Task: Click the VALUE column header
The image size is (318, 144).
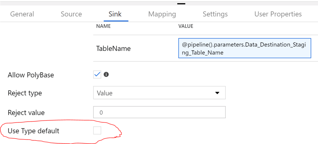Action: [186, 26]
